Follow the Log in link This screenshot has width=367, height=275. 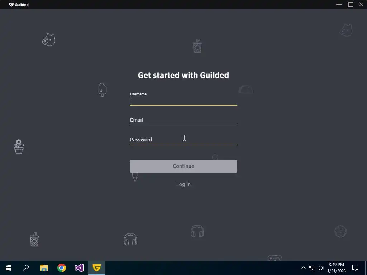[x=183, y=184]
